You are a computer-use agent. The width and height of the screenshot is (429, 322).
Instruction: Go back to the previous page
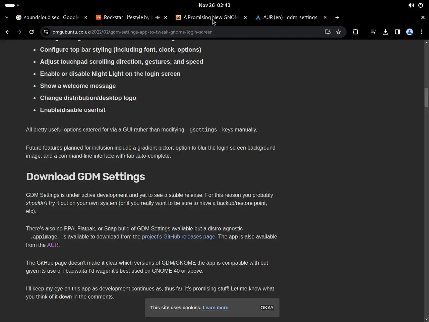[x=7, y=32]
